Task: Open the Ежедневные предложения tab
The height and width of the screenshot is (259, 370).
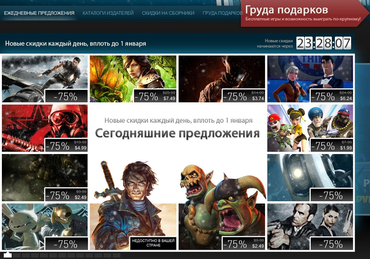Action: (x=39, y=13)
